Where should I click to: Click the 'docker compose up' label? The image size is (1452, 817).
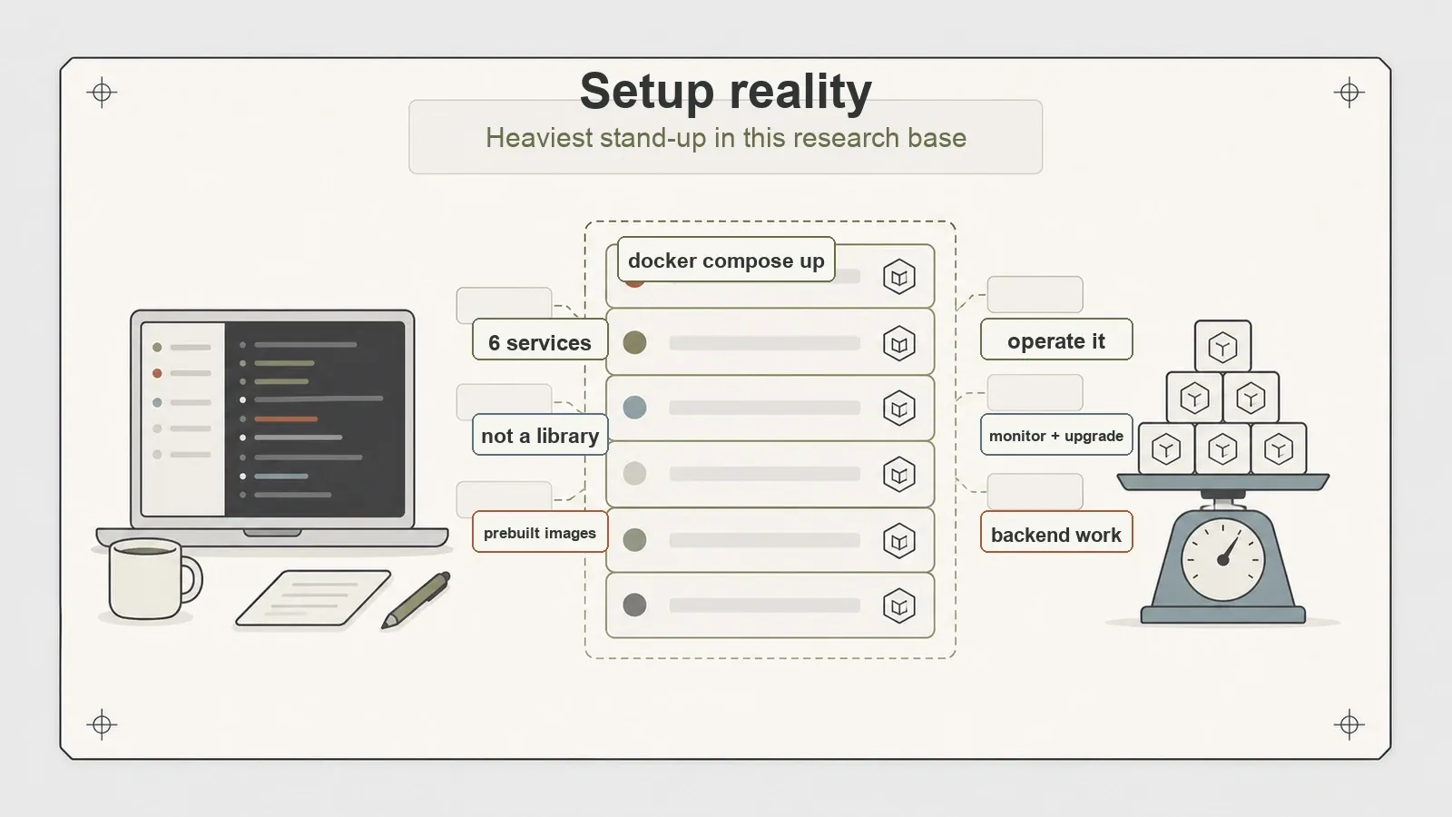click(x=726, y=261)
